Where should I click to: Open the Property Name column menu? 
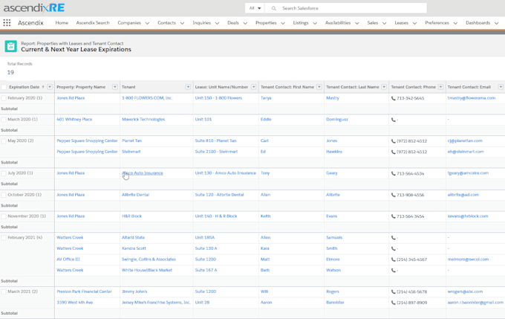pos(115,87)
